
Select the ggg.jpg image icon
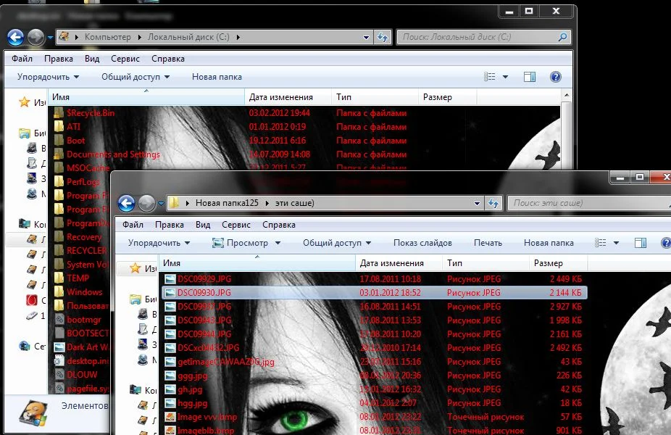[x=170, y=376]
